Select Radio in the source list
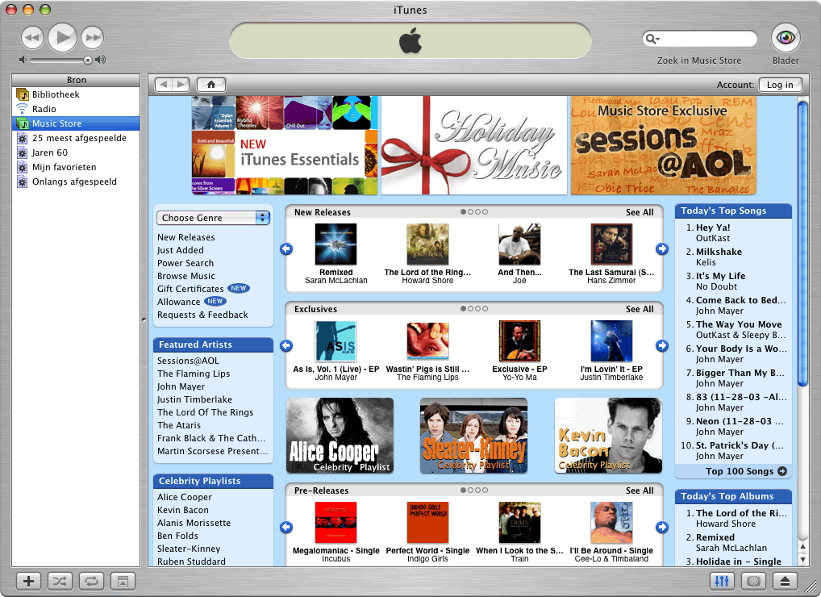 point(76,109)
